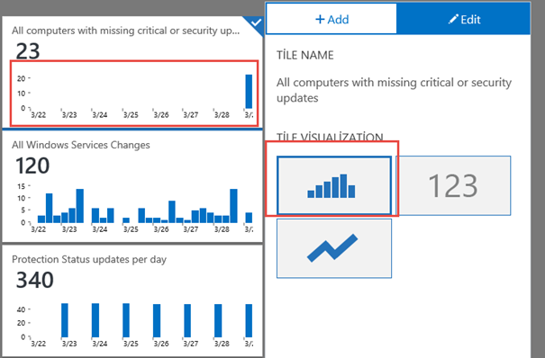
Task: Select the bar chart tile visualization
Action: 334,185
